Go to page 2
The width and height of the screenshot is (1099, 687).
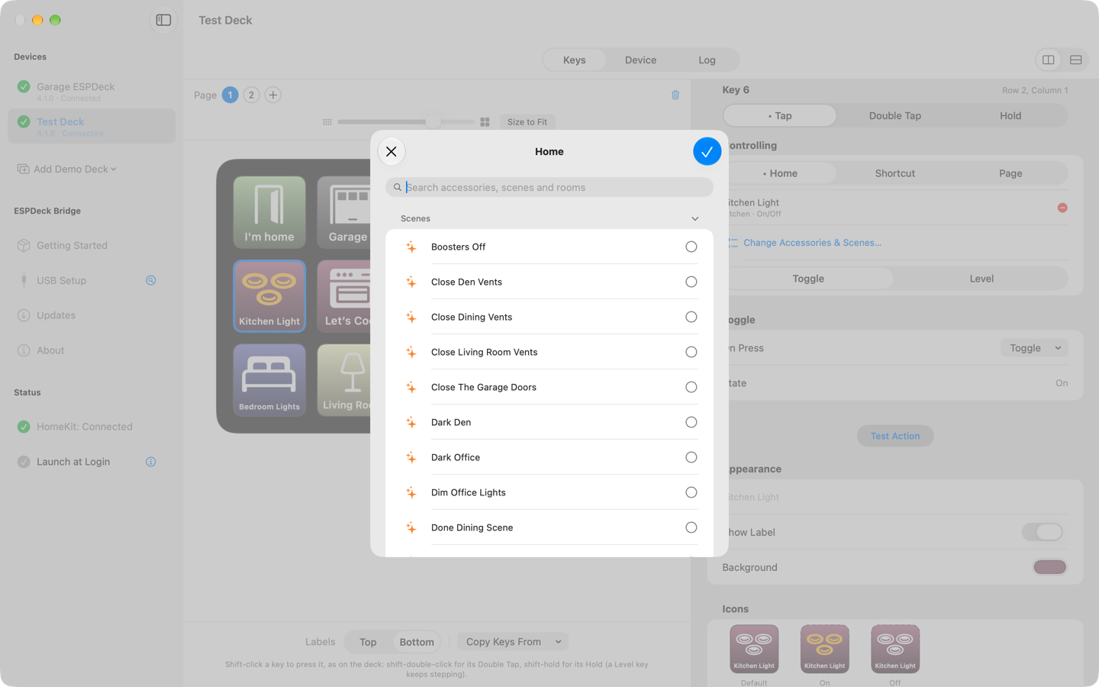(x=251, y=95)
